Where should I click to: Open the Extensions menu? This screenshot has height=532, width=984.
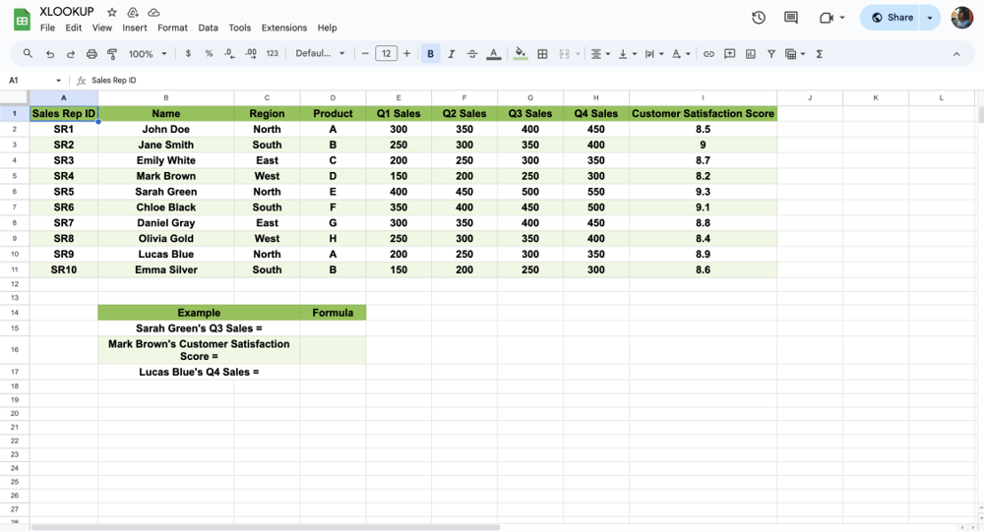coord(283,28)
